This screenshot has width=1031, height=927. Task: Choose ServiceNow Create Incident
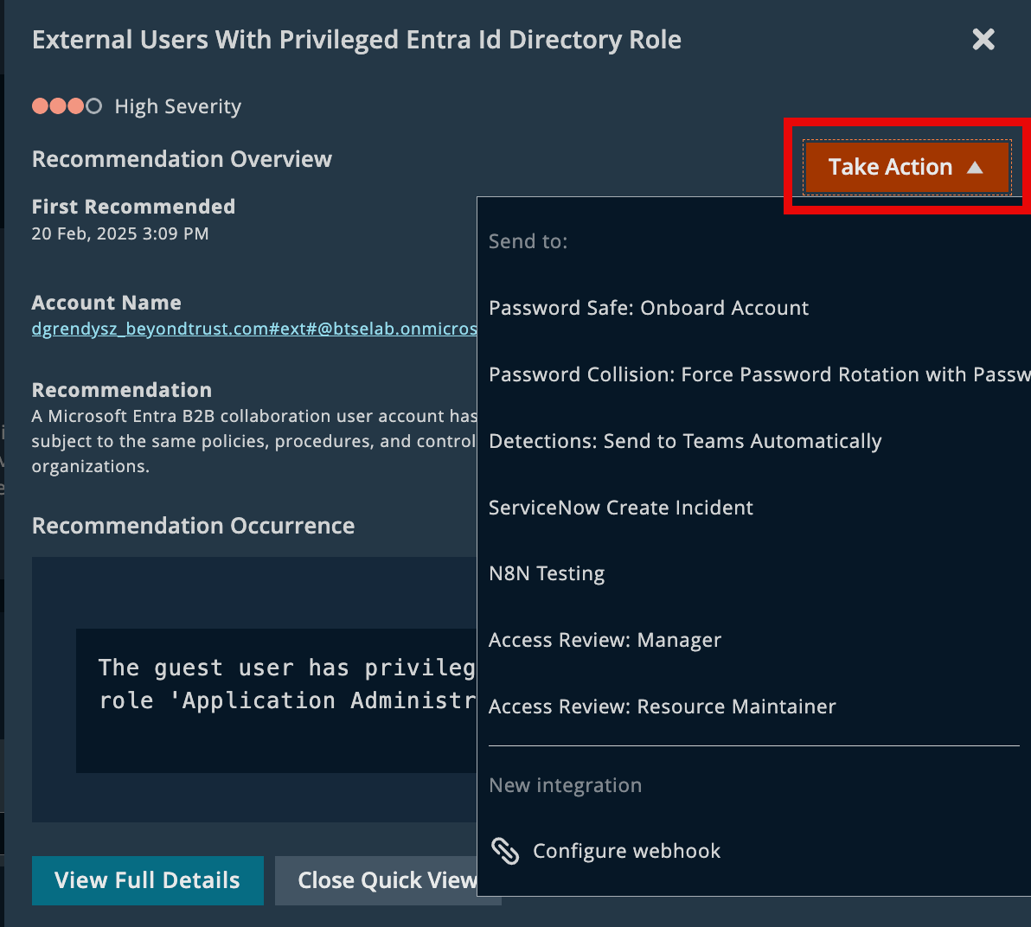click(x=621, y=507)
